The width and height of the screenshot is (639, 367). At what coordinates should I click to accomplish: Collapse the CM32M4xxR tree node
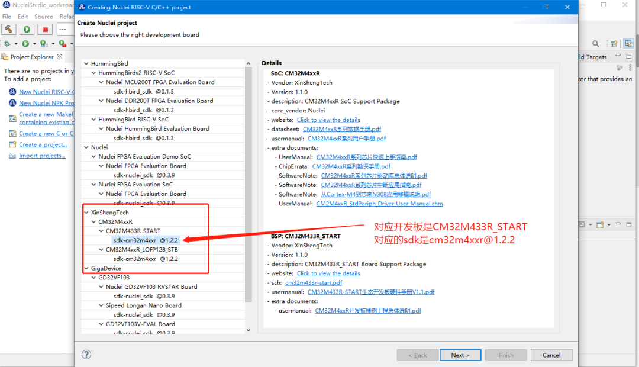[93, 222]
